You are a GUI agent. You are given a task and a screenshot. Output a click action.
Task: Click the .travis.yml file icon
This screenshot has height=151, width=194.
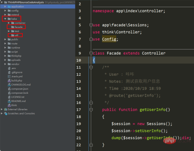[x=9, y=77]
